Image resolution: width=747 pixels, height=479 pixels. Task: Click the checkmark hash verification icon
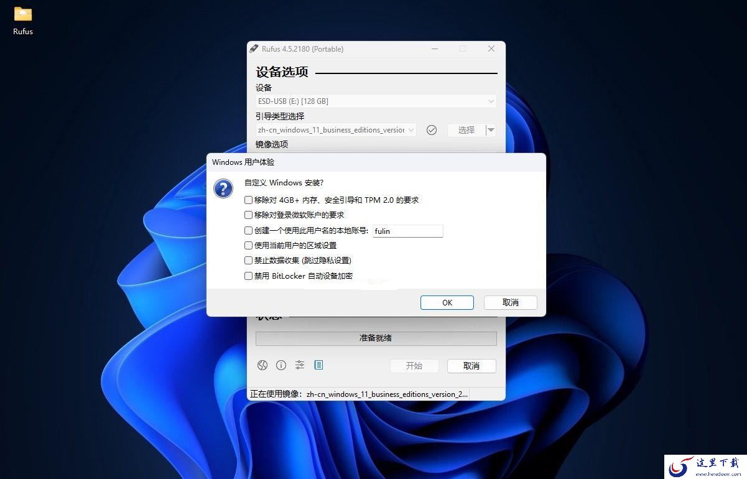click(x=432, y=130)
